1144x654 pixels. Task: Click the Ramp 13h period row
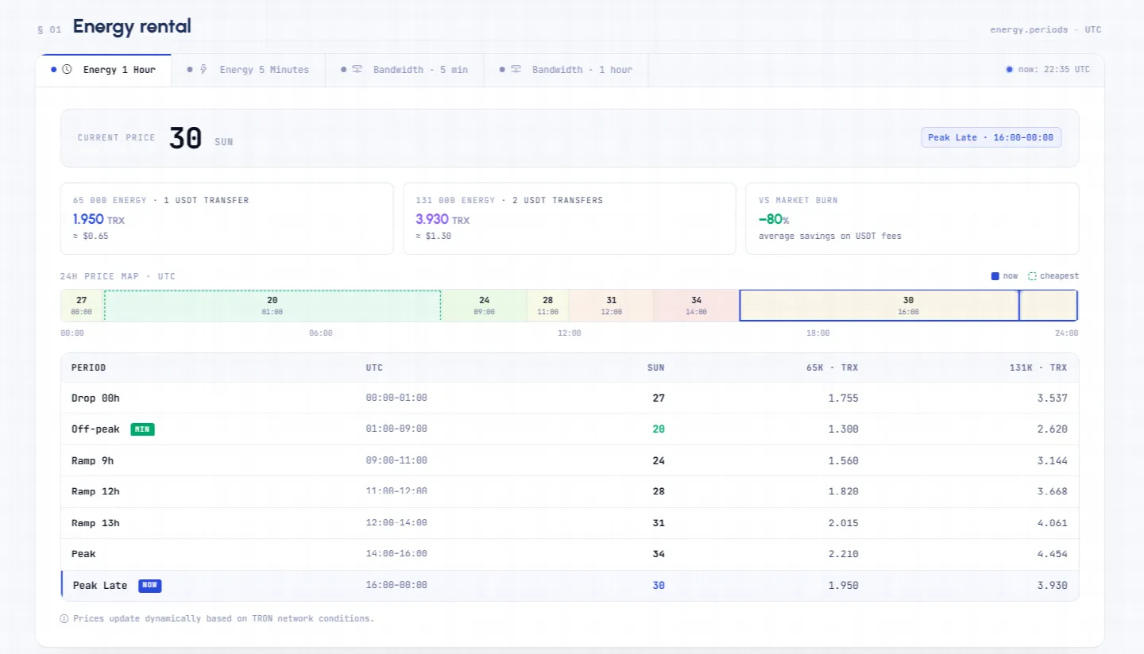570,523
